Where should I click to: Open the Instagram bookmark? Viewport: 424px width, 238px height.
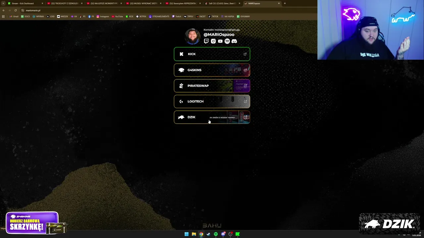pos(103,16)
